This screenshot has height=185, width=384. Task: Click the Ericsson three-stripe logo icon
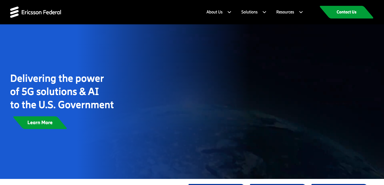[x=14, y=12]
